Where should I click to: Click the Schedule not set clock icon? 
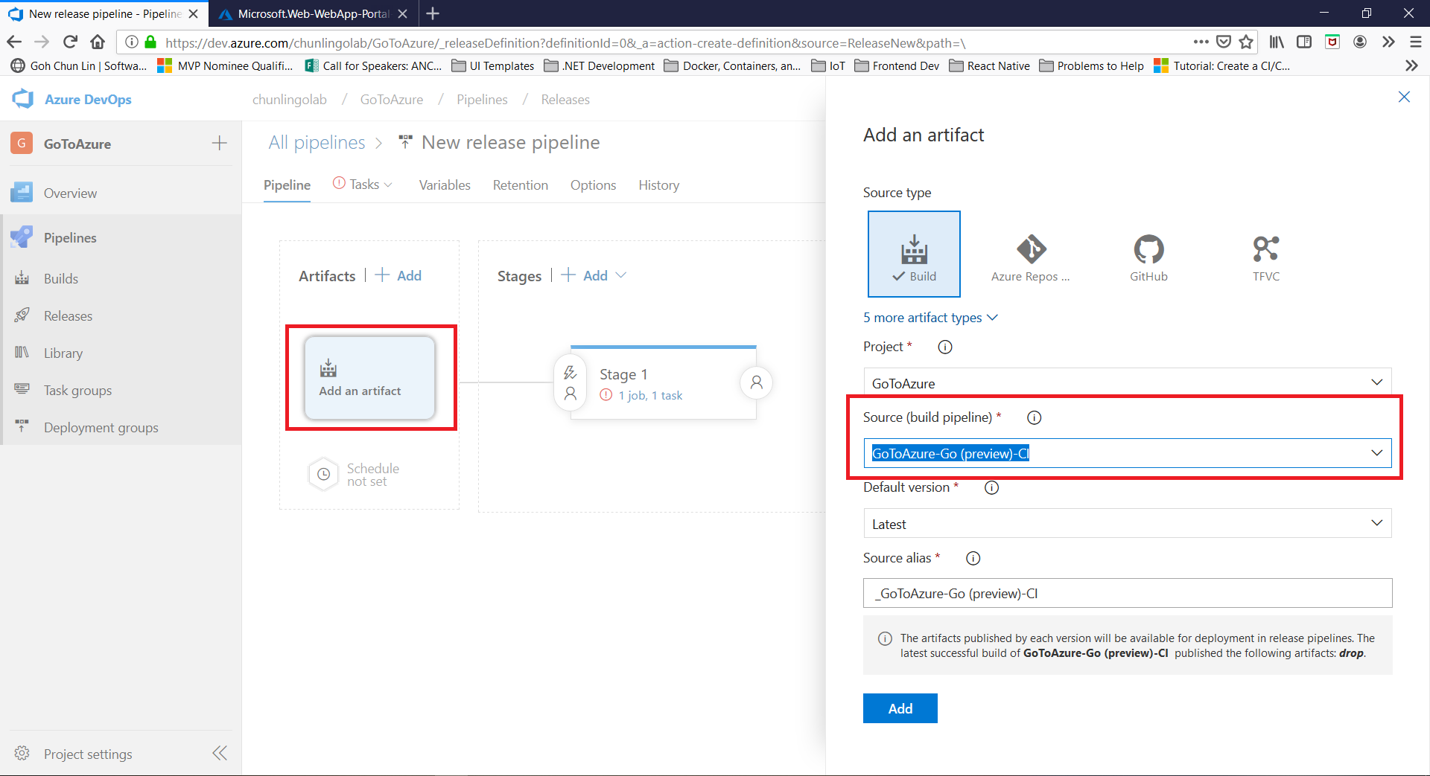[x=324, y=474]
